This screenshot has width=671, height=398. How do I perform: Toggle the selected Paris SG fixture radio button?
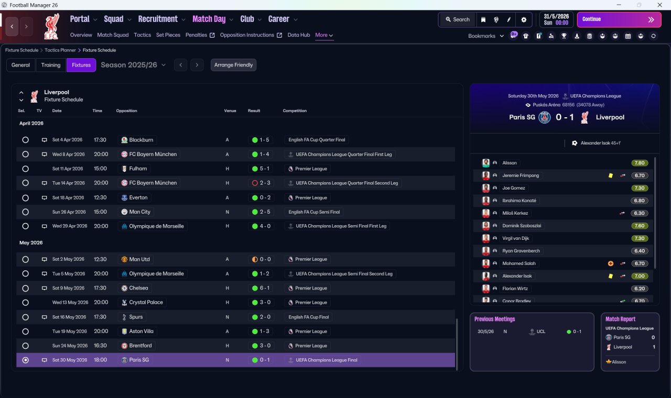pos(25,360)
